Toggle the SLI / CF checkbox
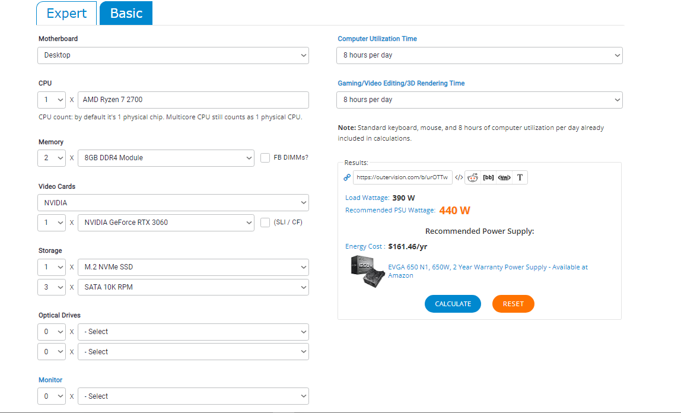The width and height of the screenshot is (681, 413). point(265,223)
